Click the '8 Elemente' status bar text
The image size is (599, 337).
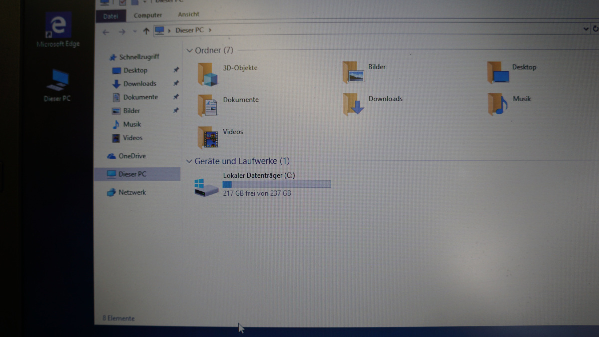(x=119, y=318)
